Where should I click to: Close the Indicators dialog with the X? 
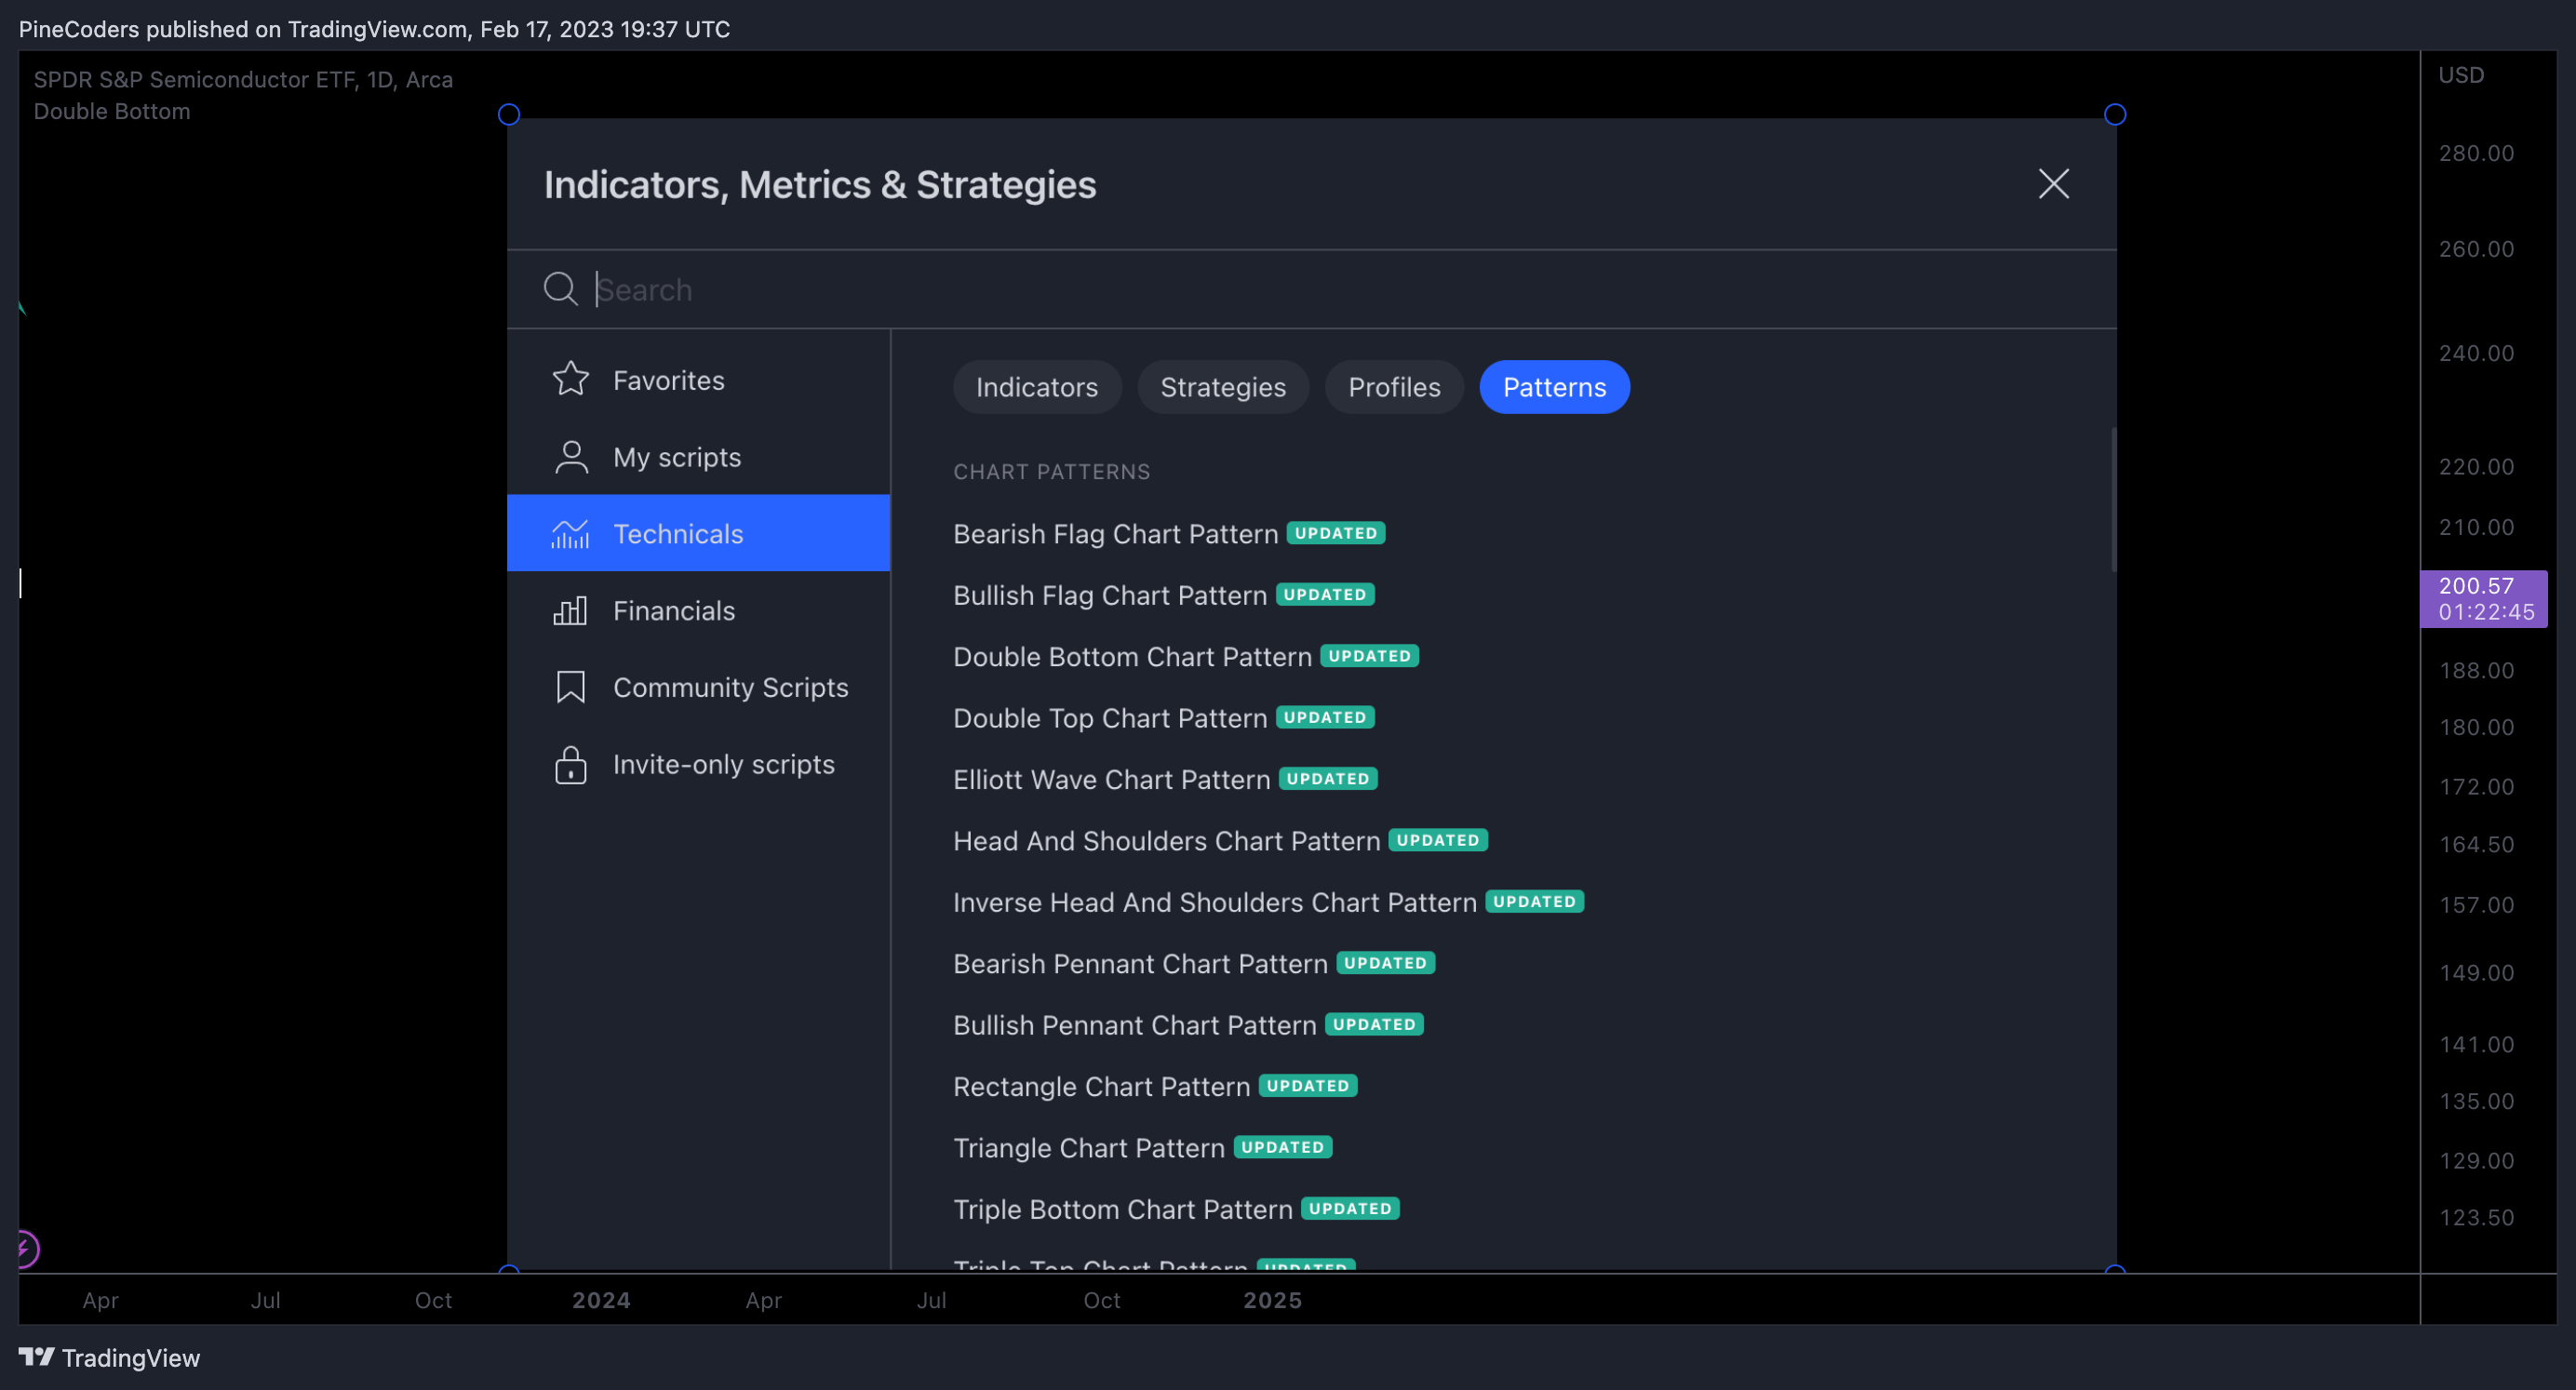click(x=2054, y=183)
